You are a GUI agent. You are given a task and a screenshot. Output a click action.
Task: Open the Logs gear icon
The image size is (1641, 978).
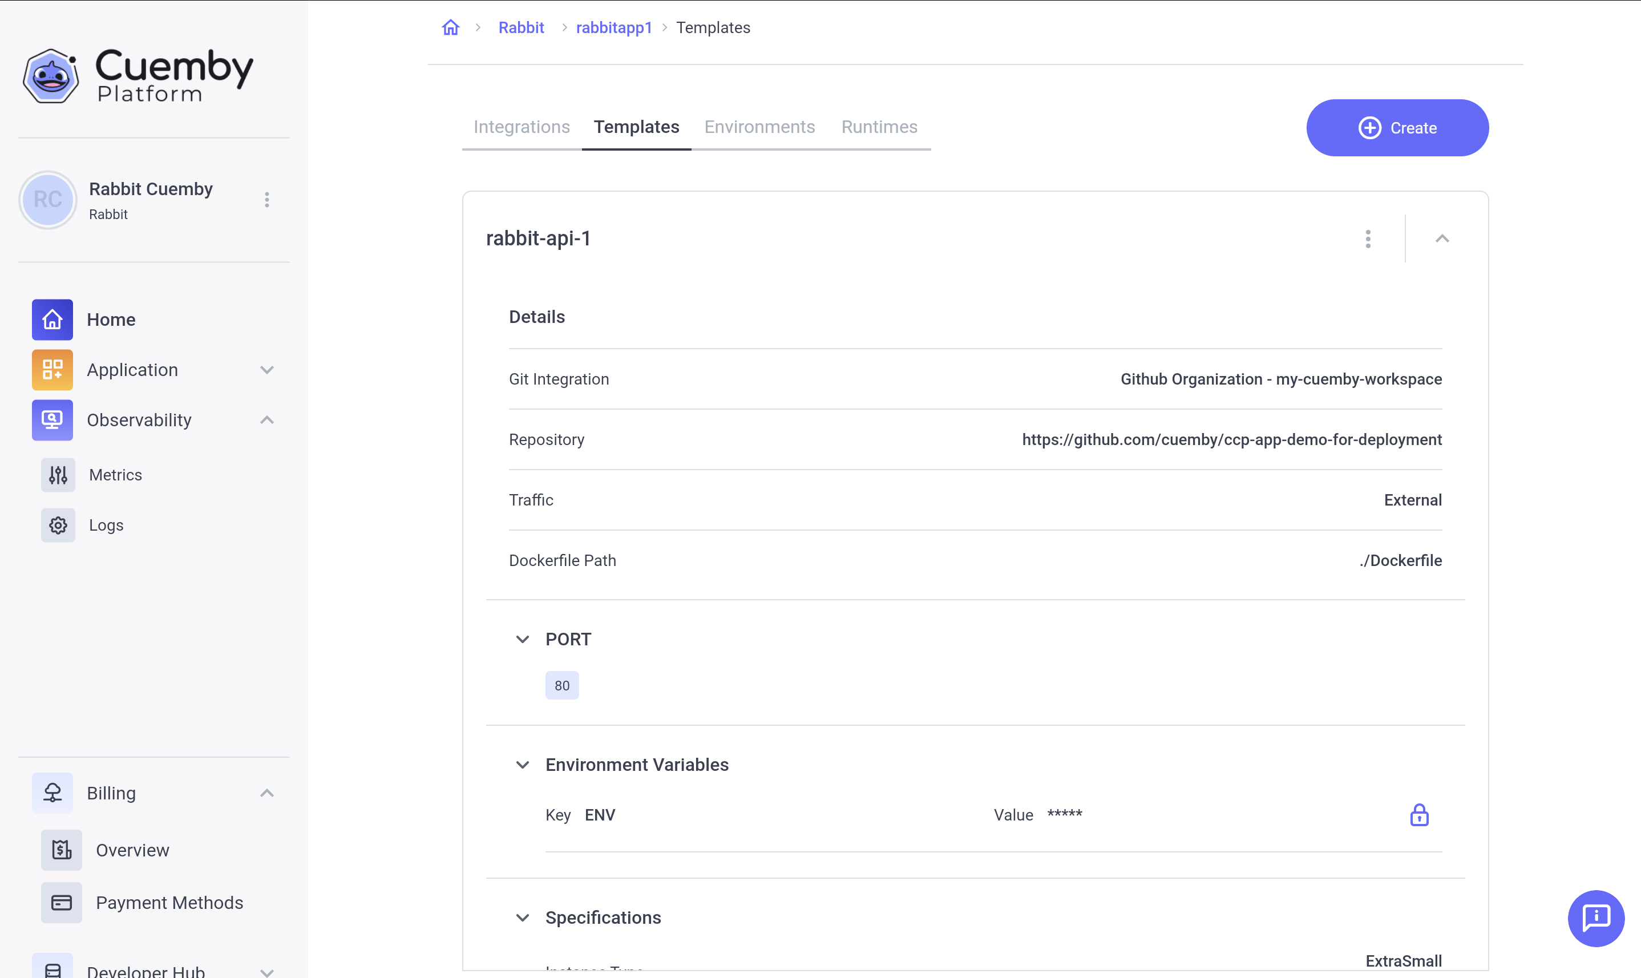(58, 526)
